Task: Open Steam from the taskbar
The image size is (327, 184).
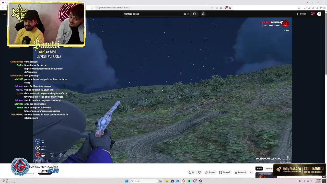Action: pos(201,181)
